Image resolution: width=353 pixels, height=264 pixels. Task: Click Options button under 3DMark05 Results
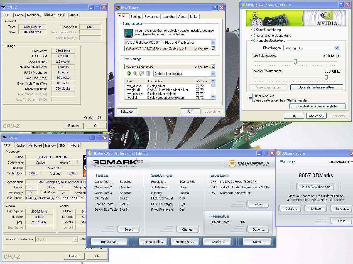point(259,230)
